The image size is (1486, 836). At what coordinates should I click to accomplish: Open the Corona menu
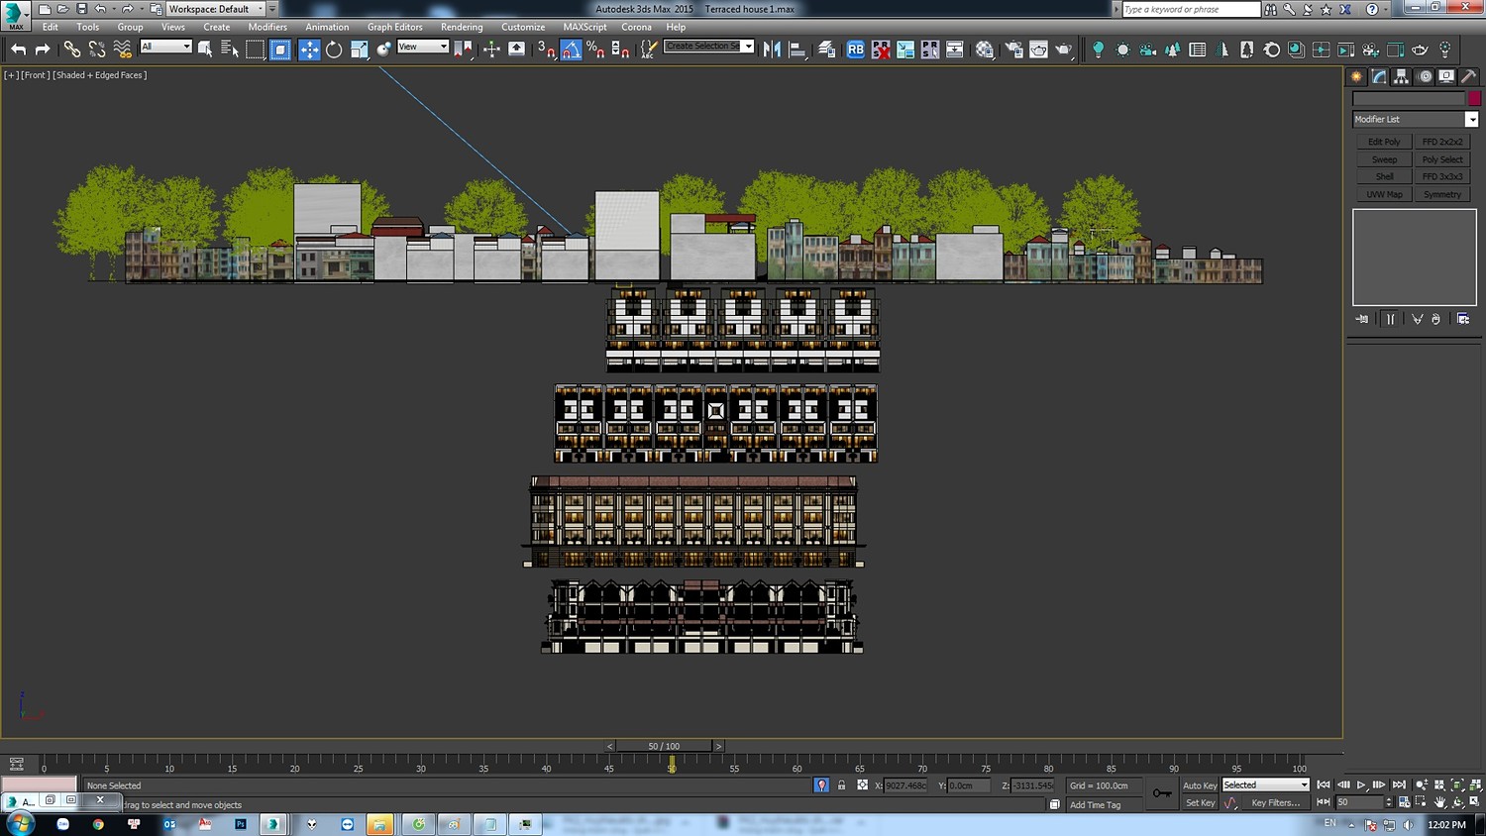coord(636,27)
